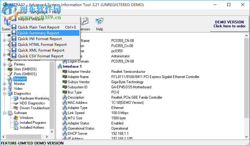Click right panel scroll down arrow
The width and height of the screenshot is (250, 146).
246,137
